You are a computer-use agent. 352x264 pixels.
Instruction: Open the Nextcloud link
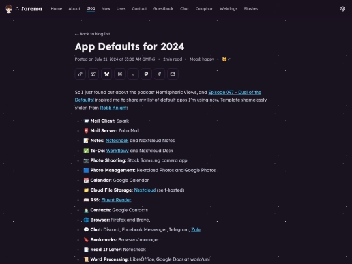click(x=145, y=190)
